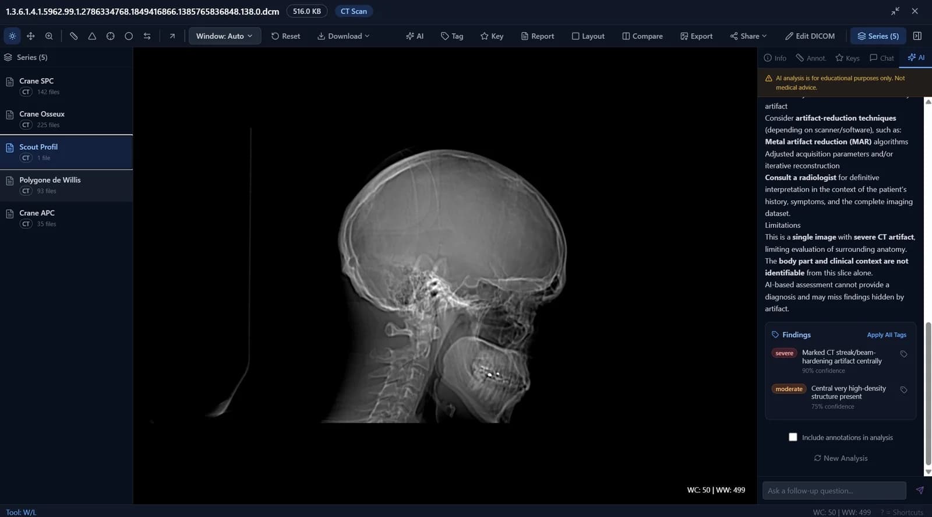
Task: Click the AI panel scroll up arrow
Action: pyautogui.click(x=928, y=101)
